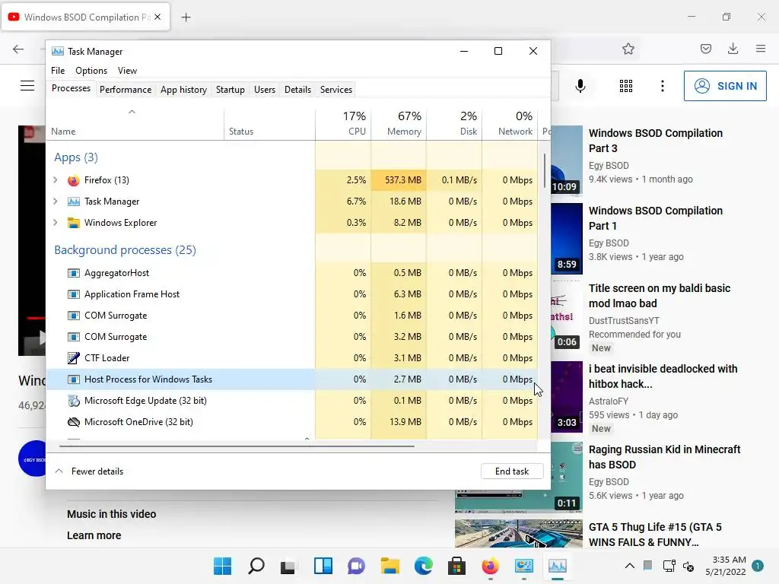
Task: Open the Firefox downloads panel
Action: (733, 49)
